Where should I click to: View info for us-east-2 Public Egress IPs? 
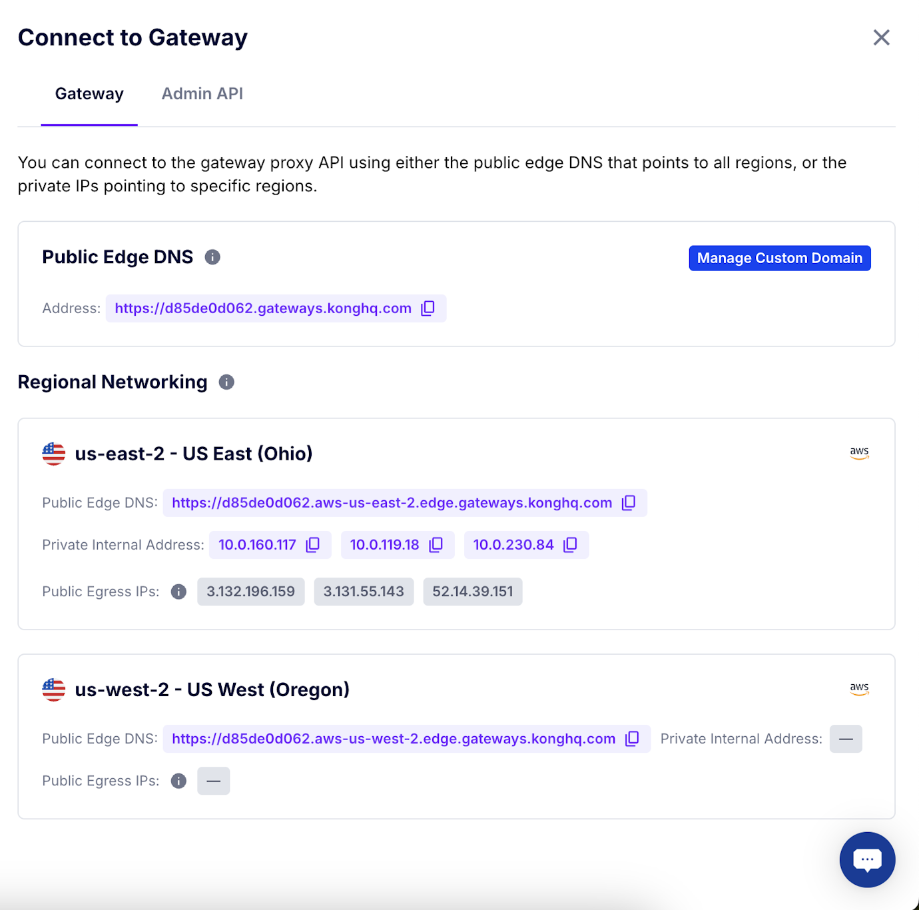point(178,591)
